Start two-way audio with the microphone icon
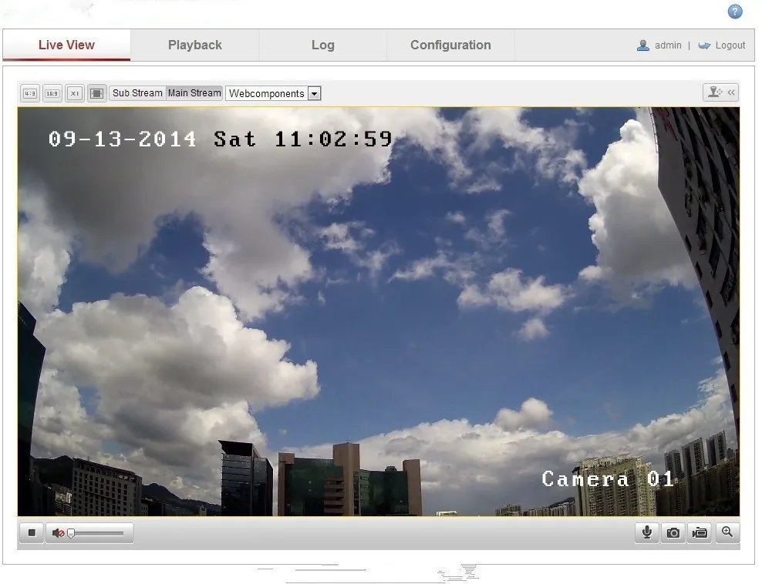Screen dimensions: 762x584 [646, 532]
